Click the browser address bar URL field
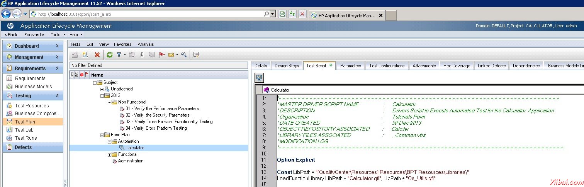 [151, 14]
